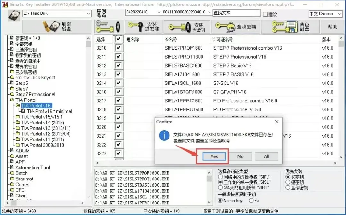Open the 已安装密钥 tree folder
346x215 pixels.
(26, 72)
